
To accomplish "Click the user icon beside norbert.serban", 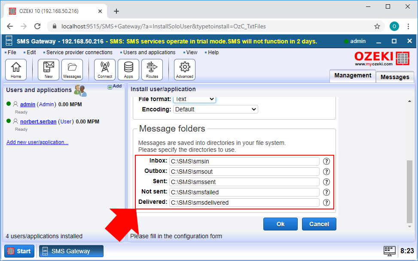I will (x=15, y=121).
